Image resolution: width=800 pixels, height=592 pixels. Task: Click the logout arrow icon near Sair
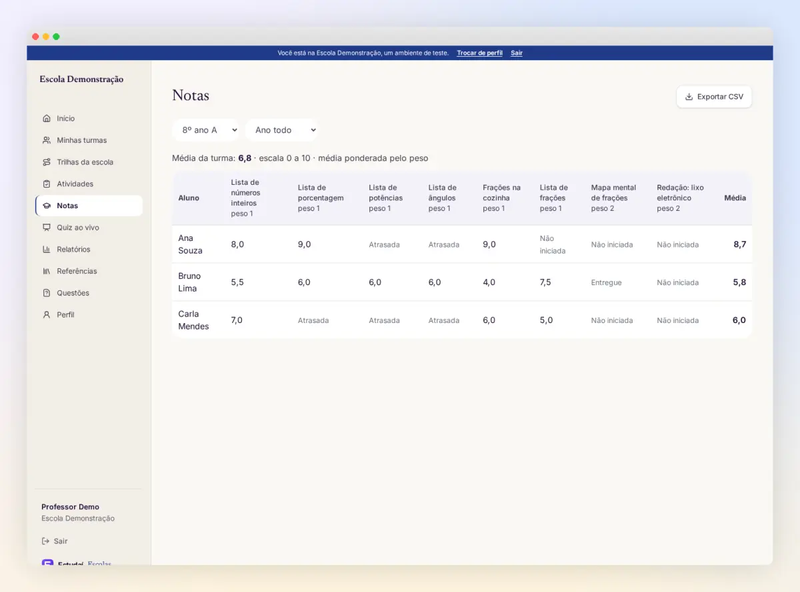(x=45, y=541)
